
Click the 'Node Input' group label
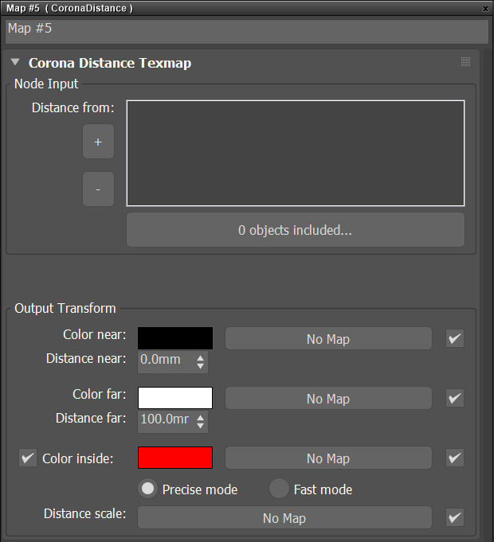coord(46,84)
